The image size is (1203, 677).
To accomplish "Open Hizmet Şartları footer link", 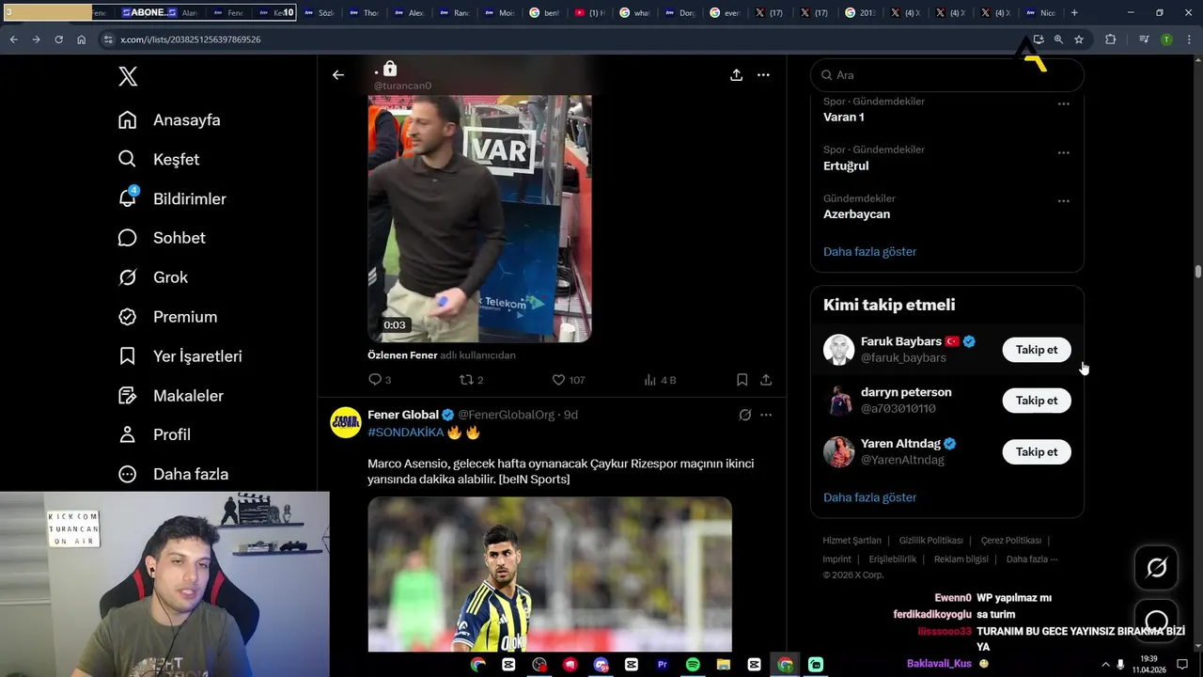I will coord(851,541).
